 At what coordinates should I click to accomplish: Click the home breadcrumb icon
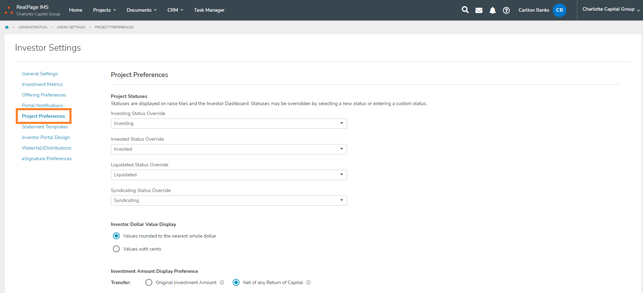coord(7,27)
